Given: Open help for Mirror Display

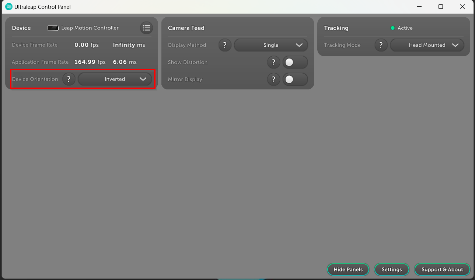Looking at the screenshot, I should 273,79.
